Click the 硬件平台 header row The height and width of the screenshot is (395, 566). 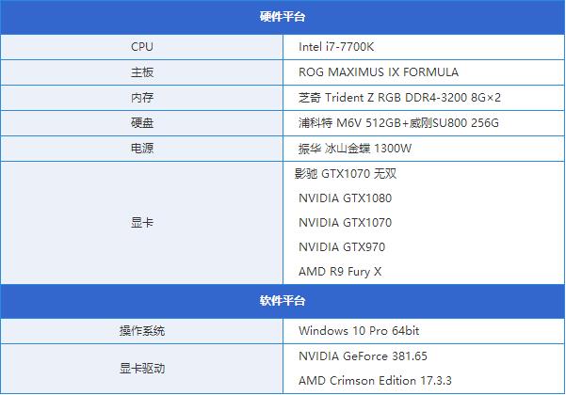(x=283, y=17)
